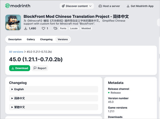Click the Modded category tag

[x=86, y=28]
